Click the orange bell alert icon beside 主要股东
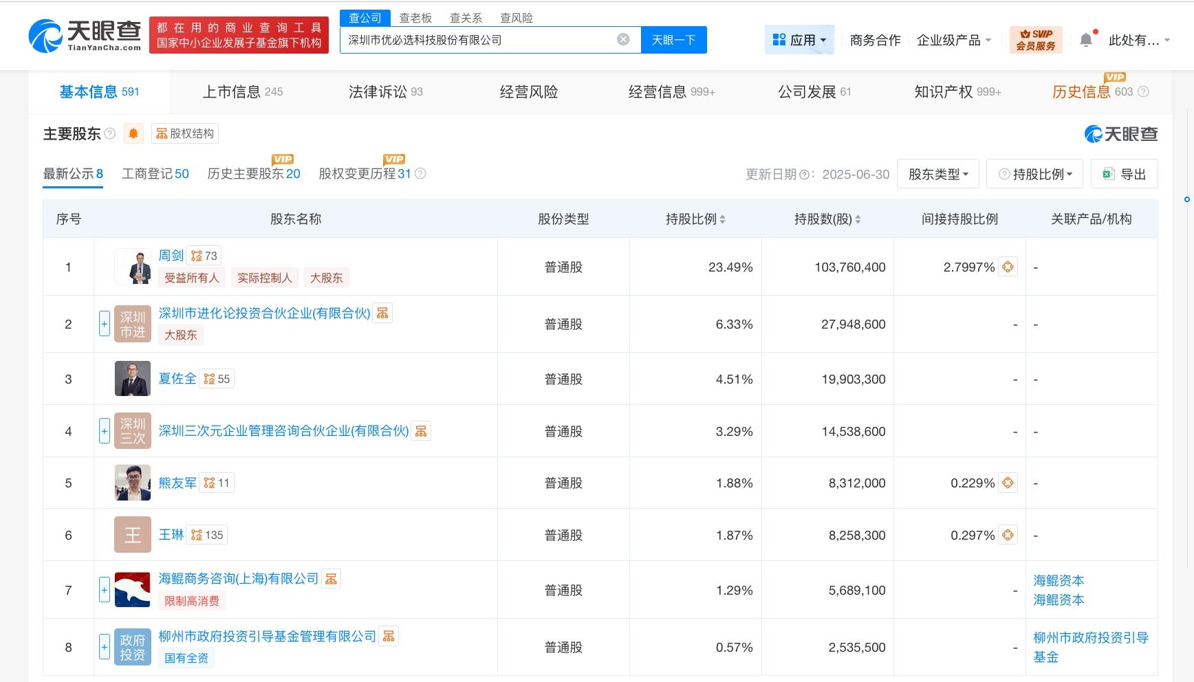 coord(133,133)
